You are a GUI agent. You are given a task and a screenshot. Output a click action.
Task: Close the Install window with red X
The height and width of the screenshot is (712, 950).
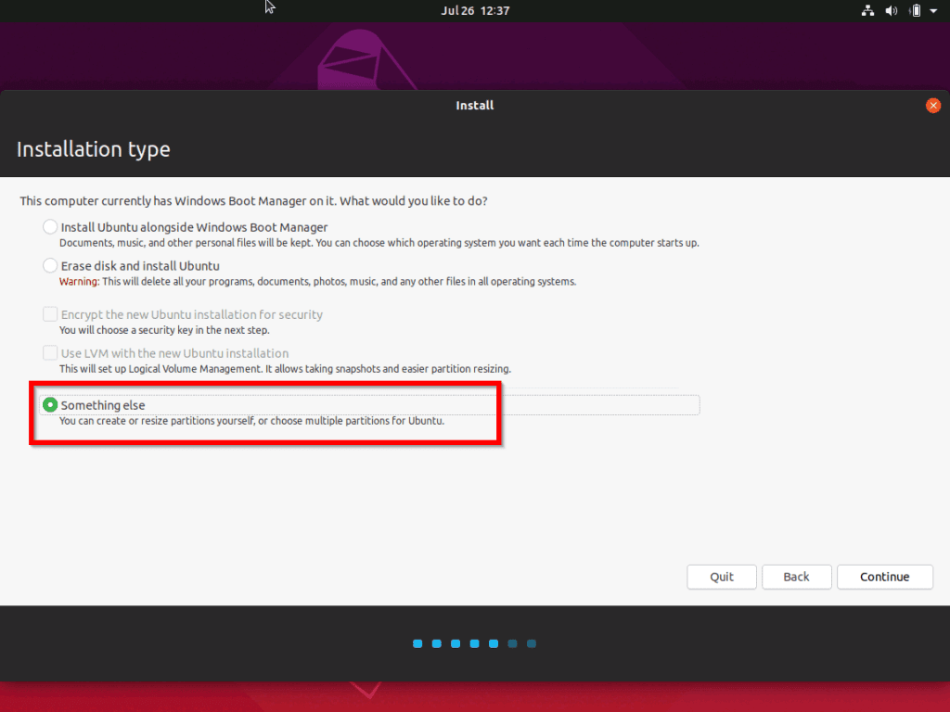click(933, 106)
